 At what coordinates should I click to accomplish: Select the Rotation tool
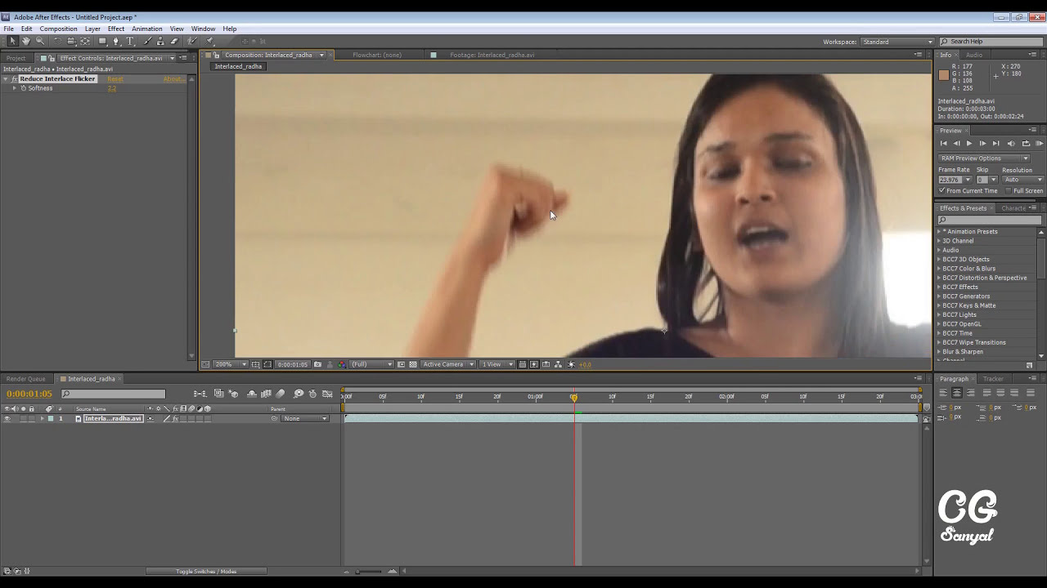[x=57, y=41]
